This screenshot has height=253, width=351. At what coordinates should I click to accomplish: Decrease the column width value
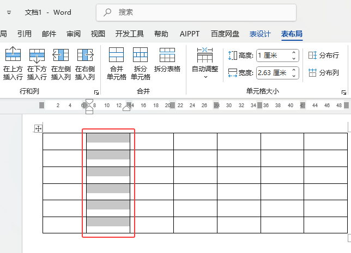294,76
